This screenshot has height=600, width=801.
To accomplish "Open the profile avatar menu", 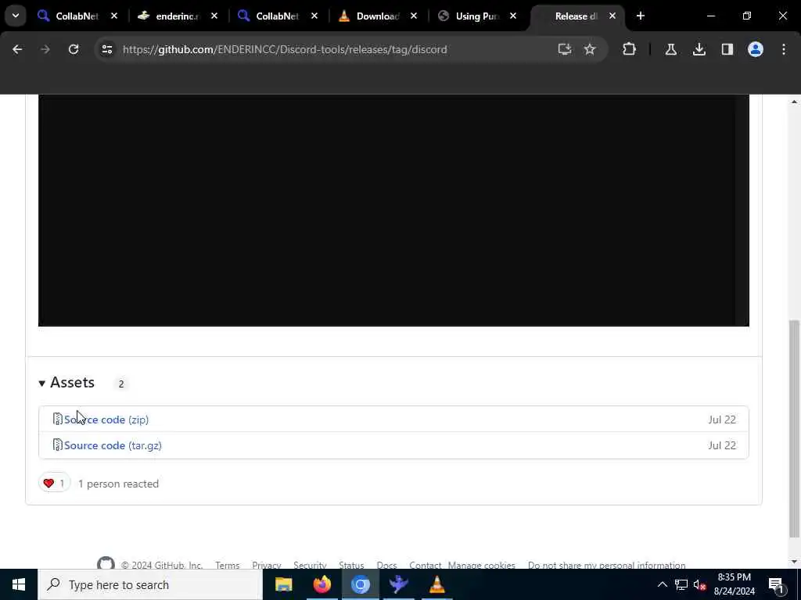I will (755, 49).
